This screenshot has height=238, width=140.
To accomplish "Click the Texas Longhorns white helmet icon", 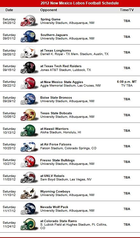I will coord(28,52).
